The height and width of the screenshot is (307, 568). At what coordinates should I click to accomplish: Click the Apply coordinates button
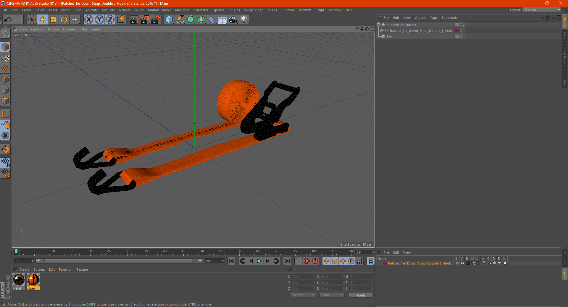[x=361, y=295]
